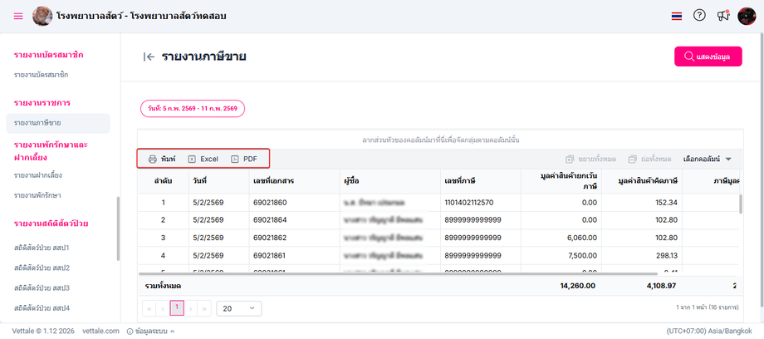This screenshot has width=764, height=339.
Task: Click value 6,060.00 in row 3
Action: (561, 238)
